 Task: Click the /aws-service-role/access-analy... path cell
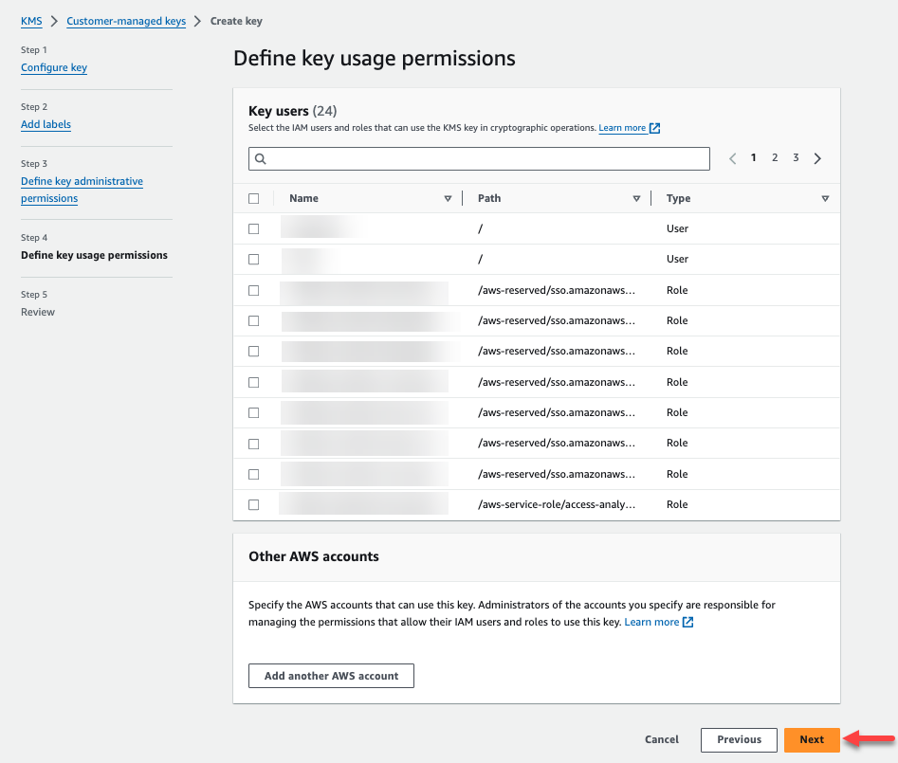point(556,504)
